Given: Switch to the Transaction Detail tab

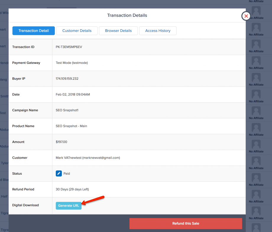Looking at the screenshot, I should pyautogui.click(x=34, y=31).
